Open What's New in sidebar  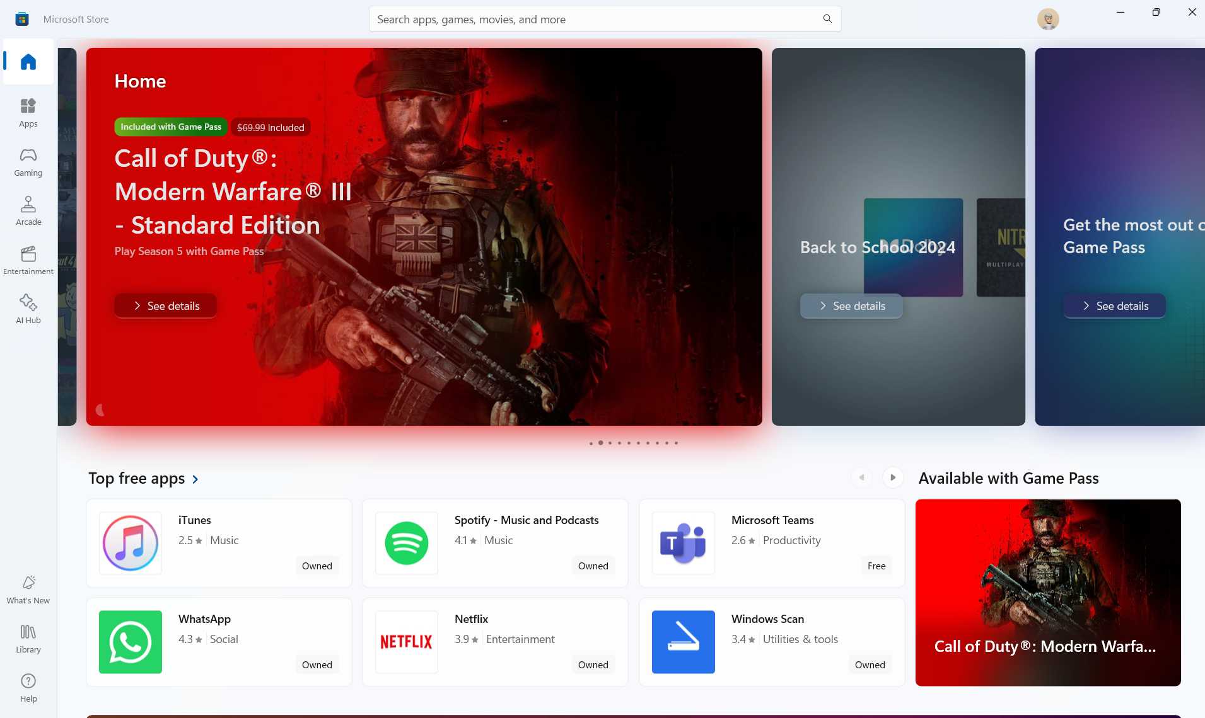point(28,590)
